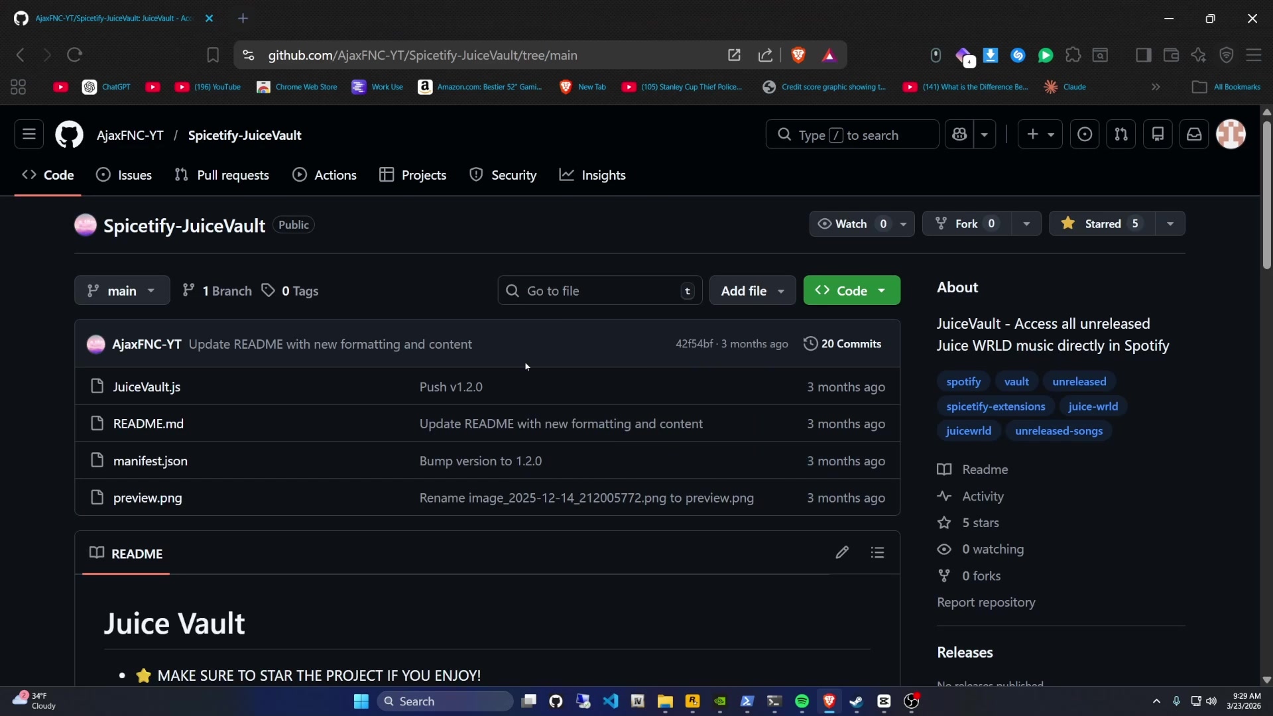The width and height of the screenshot is (1273, 716).
Task: Open the preview.png file
Action: point(147,499)
